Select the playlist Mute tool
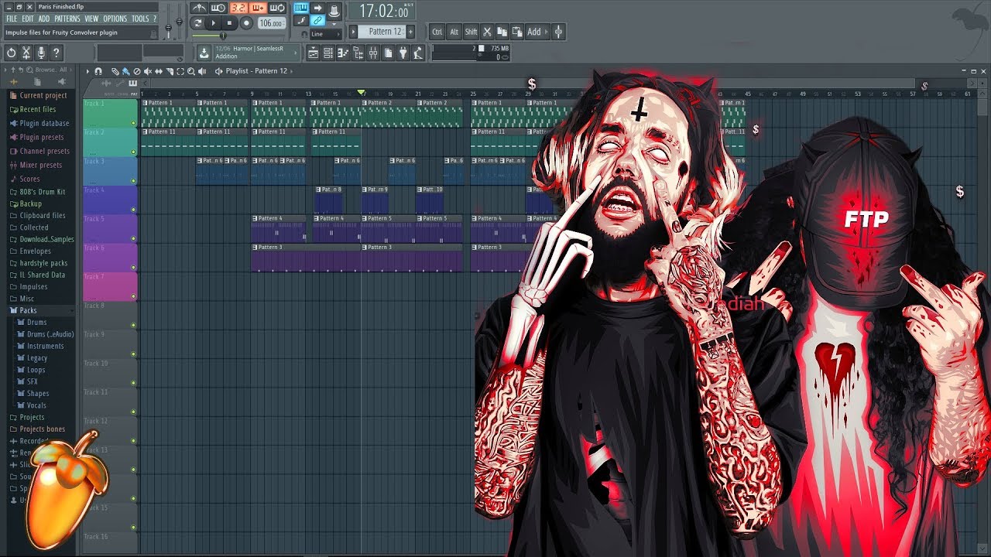 (x=148, y=71)
